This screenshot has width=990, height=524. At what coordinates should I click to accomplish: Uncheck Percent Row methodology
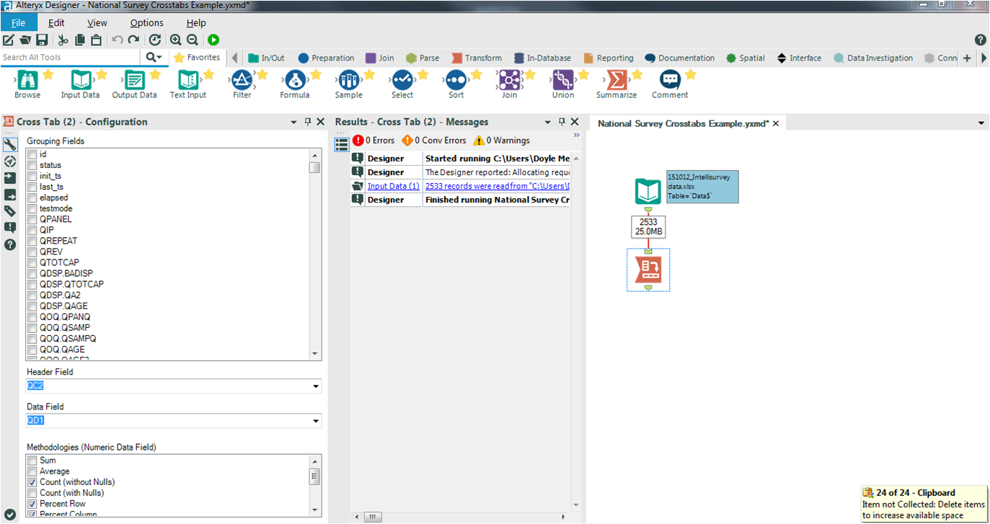(x=32, y=504)
